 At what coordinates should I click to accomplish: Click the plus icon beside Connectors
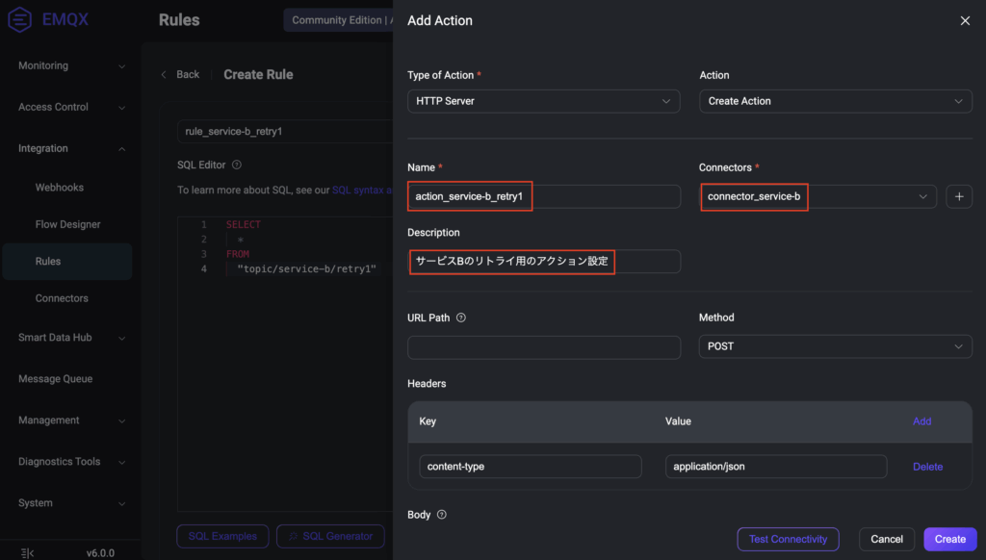click(959, 196)
